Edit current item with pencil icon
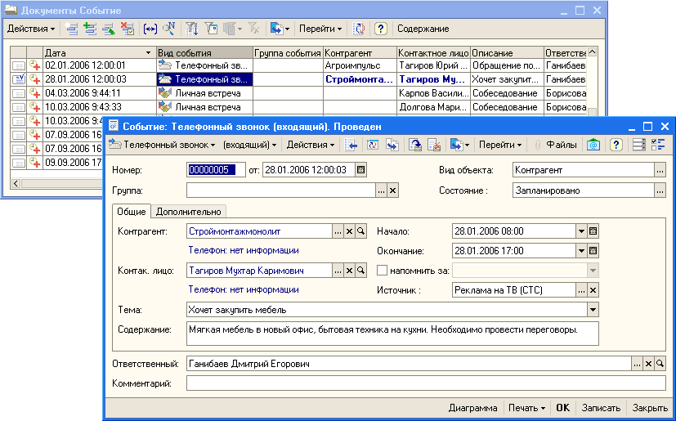Image resolution: width=676 pixels, height=421 pixels. (x=108, y=29)
